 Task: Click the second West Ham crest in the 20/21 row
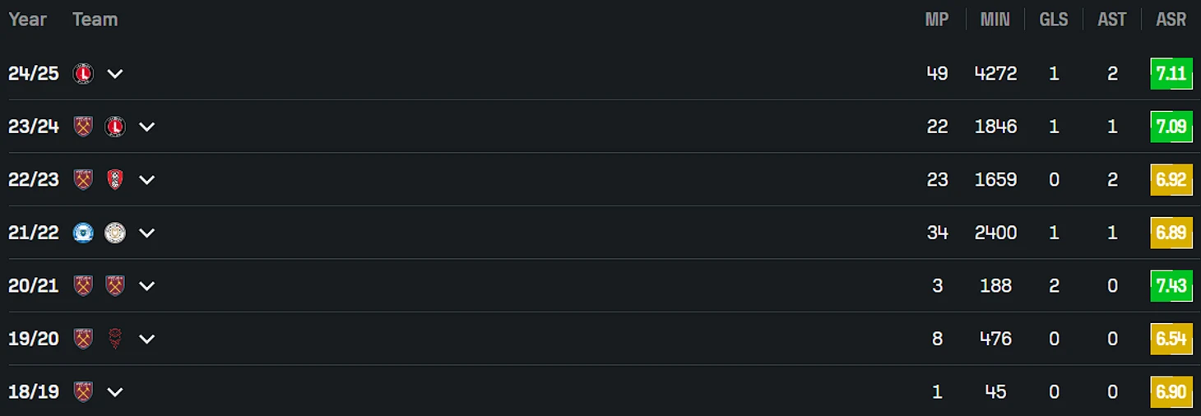[115, 285]
